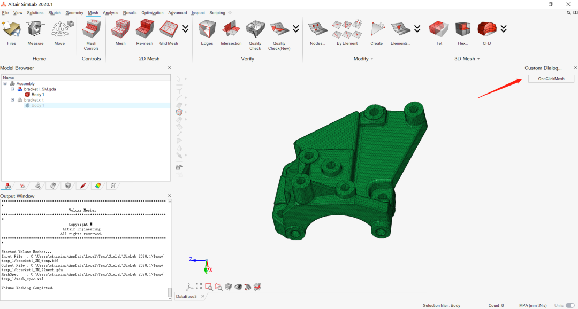The height and width of the screenshot is (309, 578).
Task: Open the results contour browser tab
Action: tap(98, 186)
